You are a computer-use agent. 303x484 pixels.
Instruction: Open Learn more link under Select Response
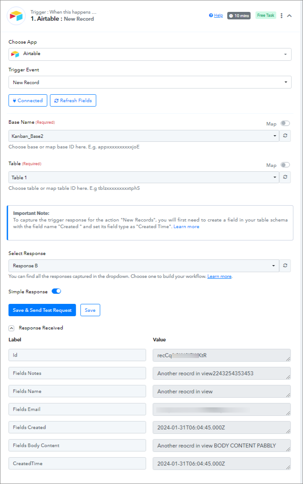[x=219, y=277]
